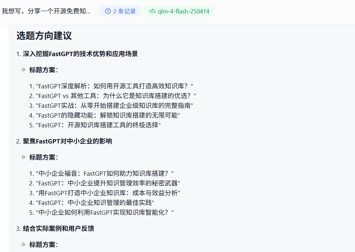
Task: Click item 深入挖掘FastGPT的技术优势和应用场景
Action: click(80, 54)
